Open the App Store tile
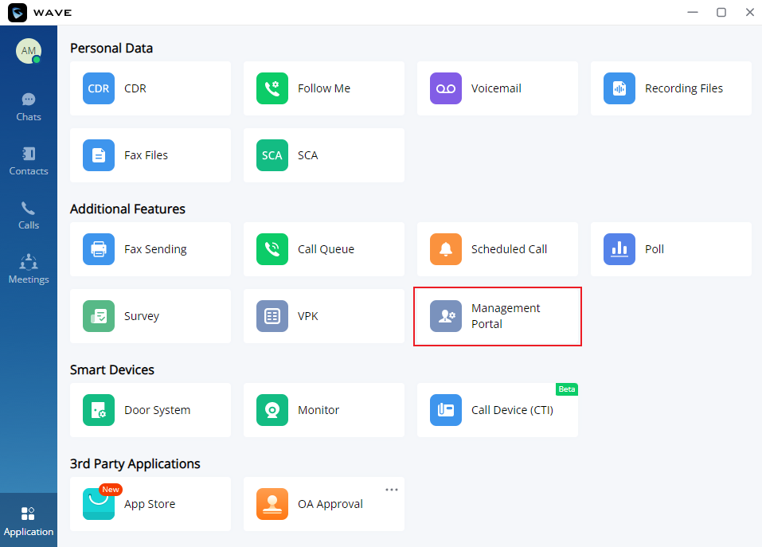Viewport: 762px width, 547px height. (150, 504)
